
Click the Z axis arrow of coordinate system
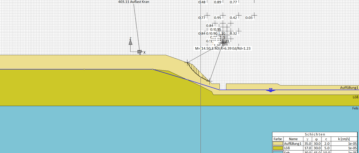click(130, 42)
